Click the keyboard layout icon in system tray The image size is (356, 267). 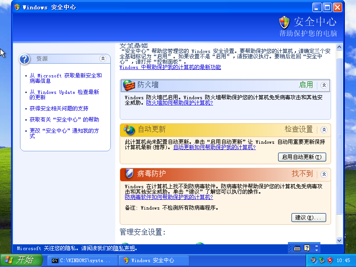tap(296, 247)
